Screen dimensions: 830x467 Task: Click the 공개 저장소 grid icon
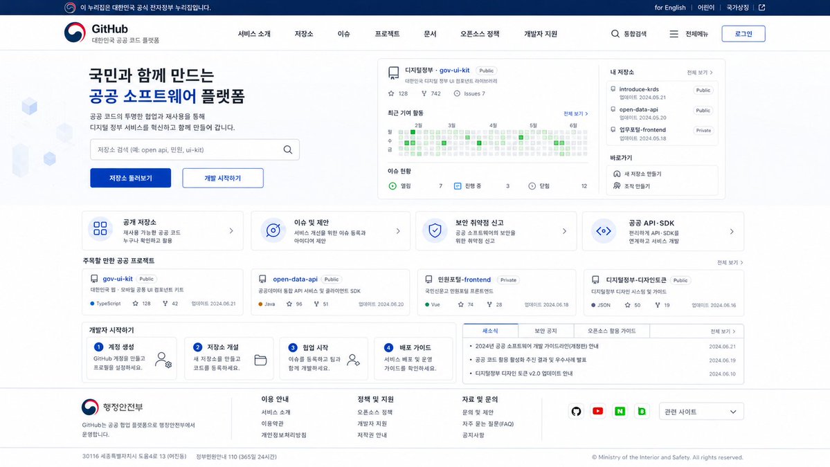pyautogui.click(x=100, y=228)
